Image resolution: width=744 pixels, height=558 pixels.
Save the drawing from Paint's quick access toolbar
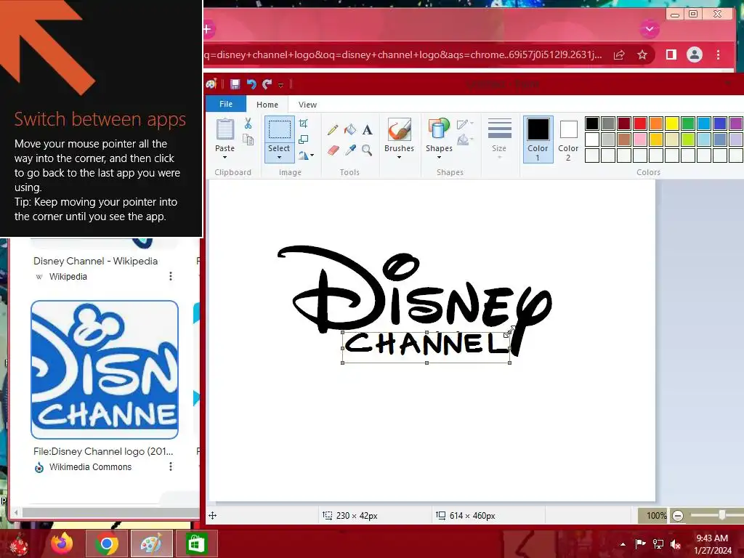(235, 84)
